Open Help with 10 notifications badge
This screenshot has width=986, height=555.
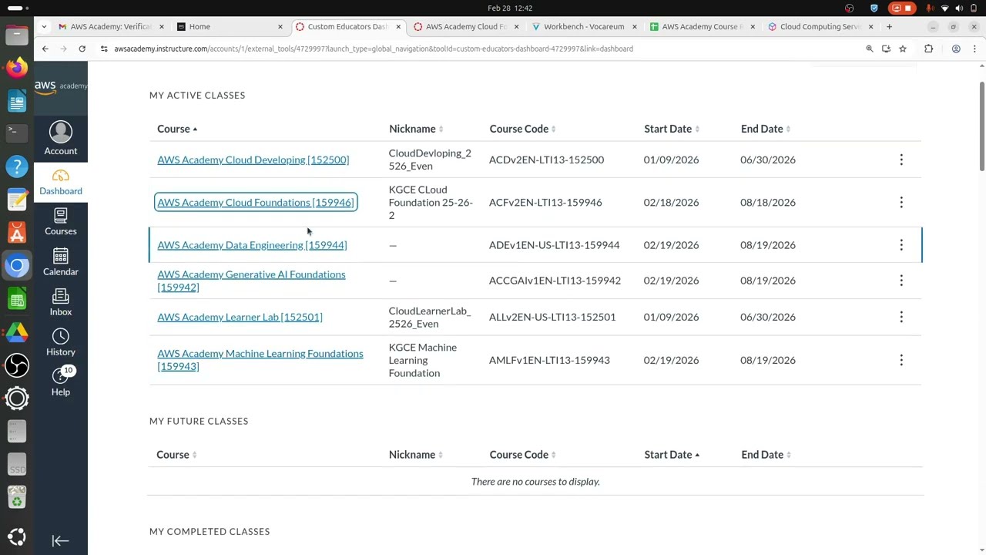pos(60,382)
